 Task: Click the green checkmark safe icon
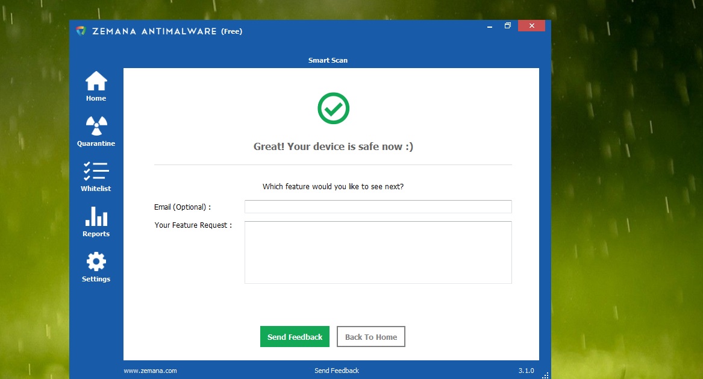(x=333, y=108)
